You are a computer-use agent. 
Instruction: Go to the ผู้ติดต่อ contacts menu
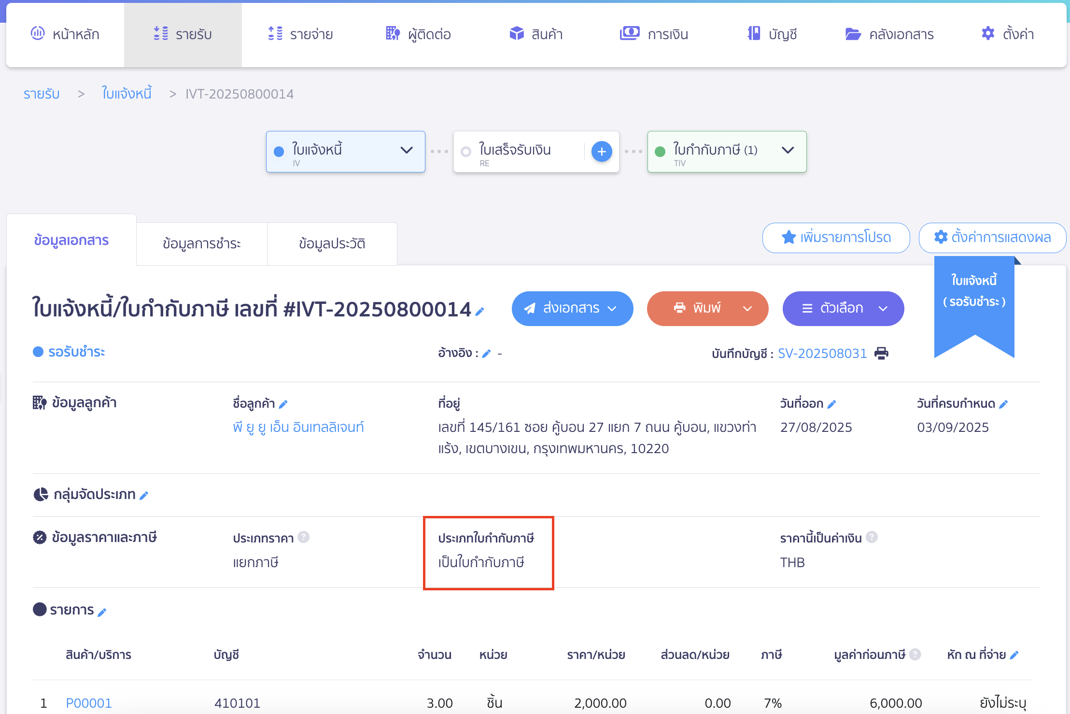[x=418, y=34]
